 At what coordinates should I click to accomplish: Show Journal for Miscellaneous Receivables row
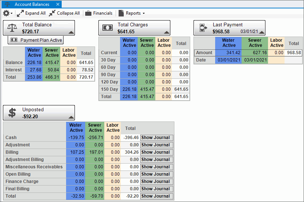pyautogui.click(x=157, y=167)
